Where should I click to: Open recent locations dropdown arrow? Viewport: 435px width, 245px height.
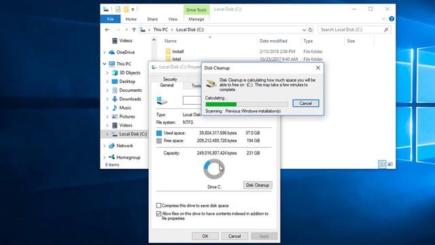(126, 30)
